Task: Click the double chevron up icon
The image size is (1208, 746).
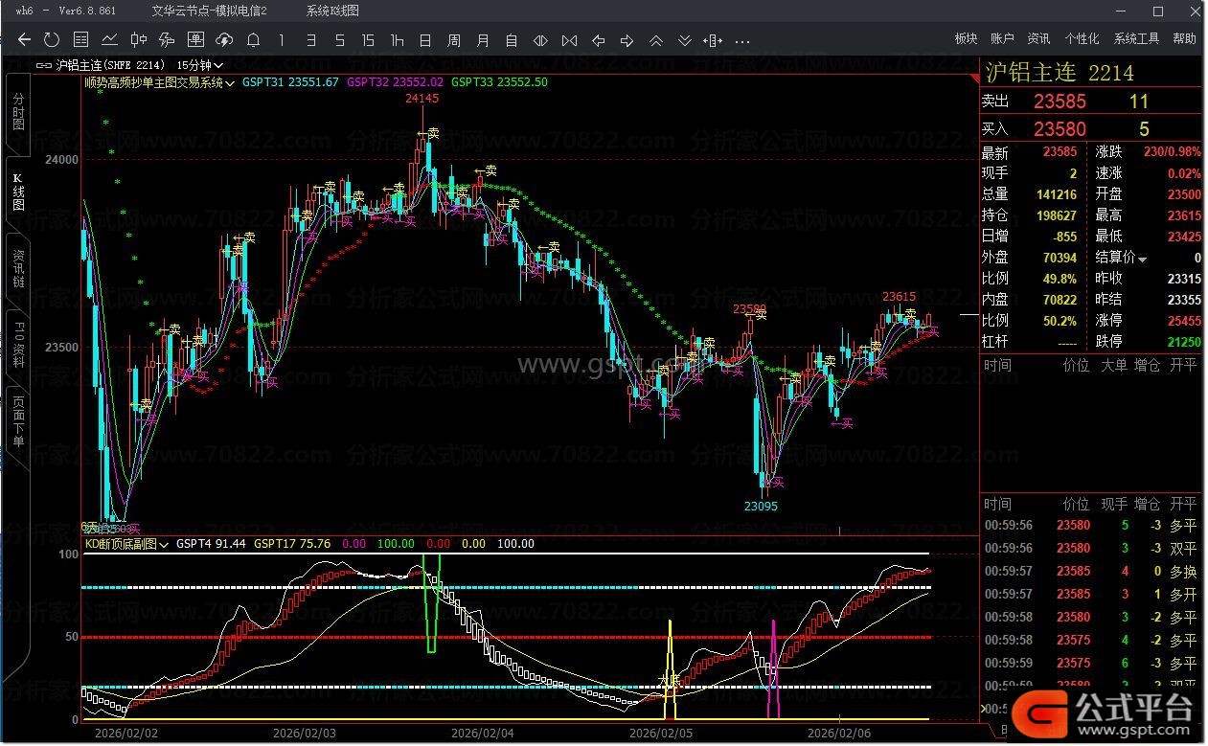Action: tap(656, 40)
